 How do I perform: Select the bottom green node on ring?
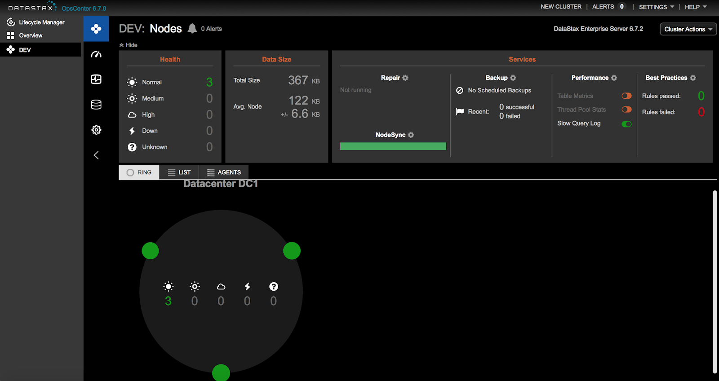[x=221, y=373]
